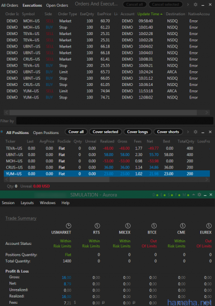The height and width of the screenshot is (306, 215).
Task: Click the RTS clock icon
Action: 97,226
